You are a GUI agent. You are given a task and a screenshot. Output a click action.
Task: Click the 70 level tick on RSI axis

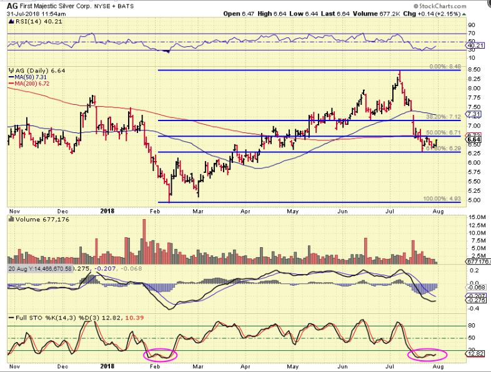tap(472, 33)
